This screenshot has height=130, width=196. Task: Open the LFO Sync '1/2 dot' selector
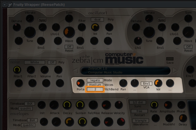tap(138, 102)
